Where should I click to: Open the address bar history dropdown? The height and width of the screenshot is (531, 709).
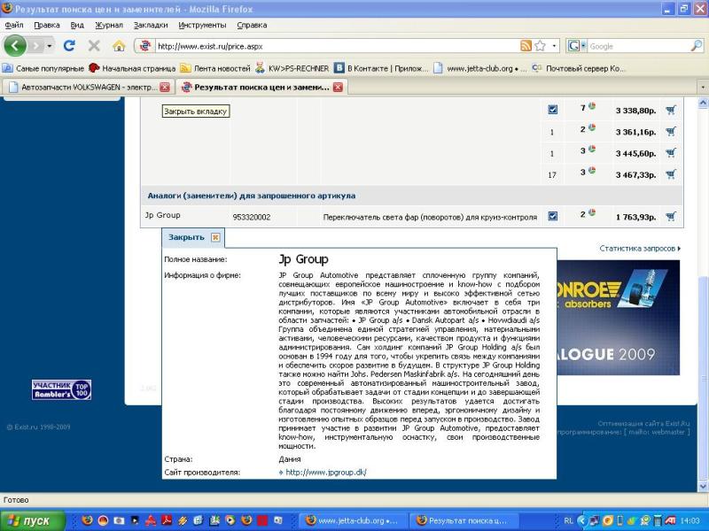click(x=555, y=46)
